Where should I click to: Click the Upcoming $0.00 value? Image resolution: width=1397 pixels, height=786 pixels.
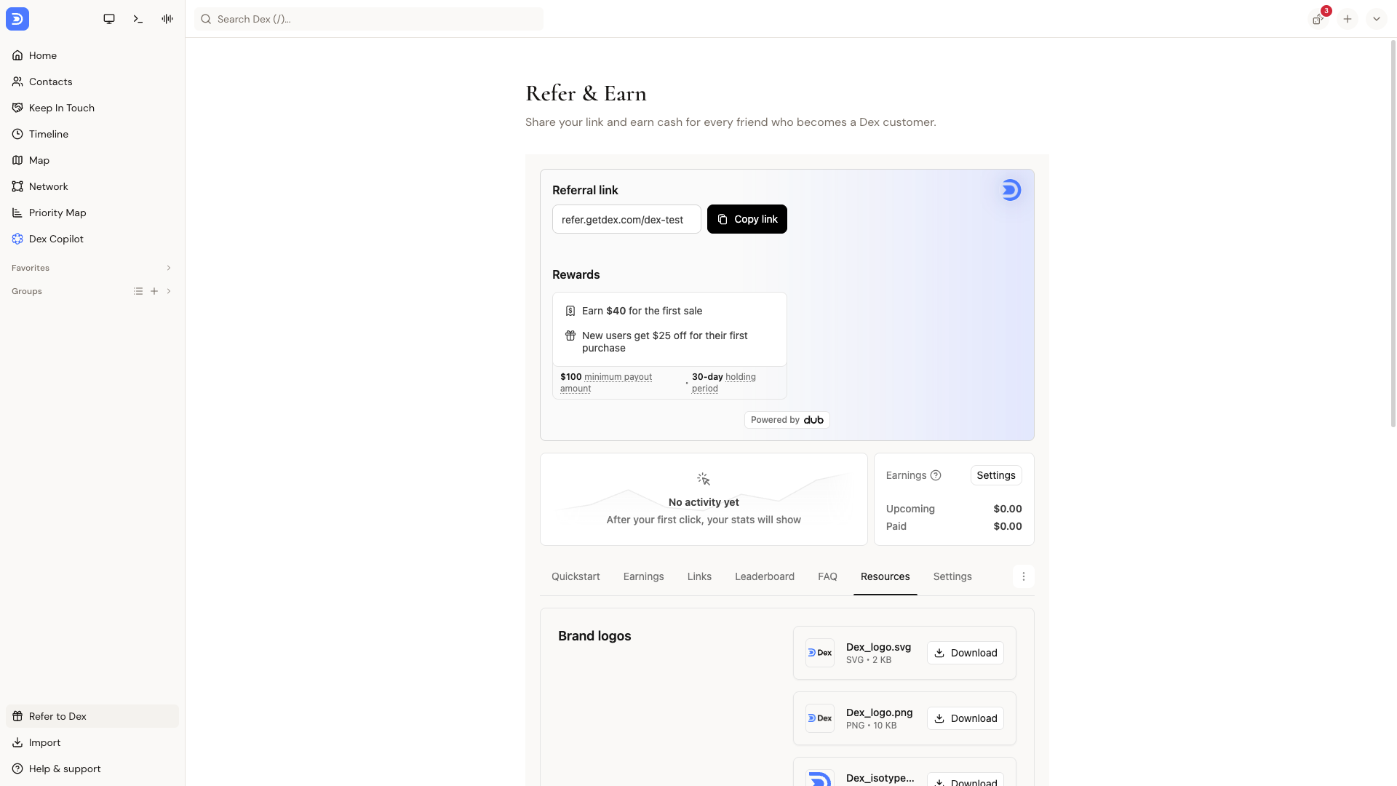tap(1008, 509)
